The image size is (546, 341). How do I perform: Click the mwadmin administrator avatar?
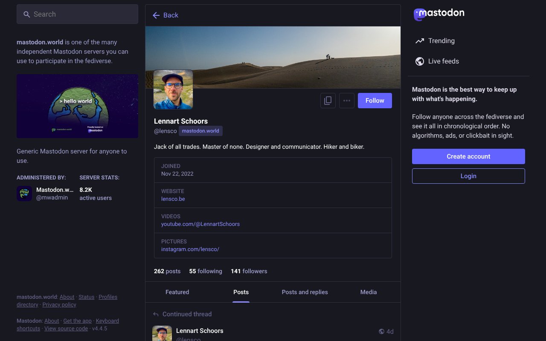click(24, 194)
